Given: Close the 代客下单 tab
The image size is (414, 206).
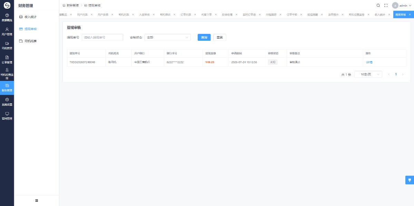Looking at the screenshot, I should click(x=216, y=15).
